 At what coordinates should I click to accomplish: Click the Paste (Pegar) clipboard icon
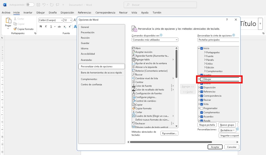8,21
